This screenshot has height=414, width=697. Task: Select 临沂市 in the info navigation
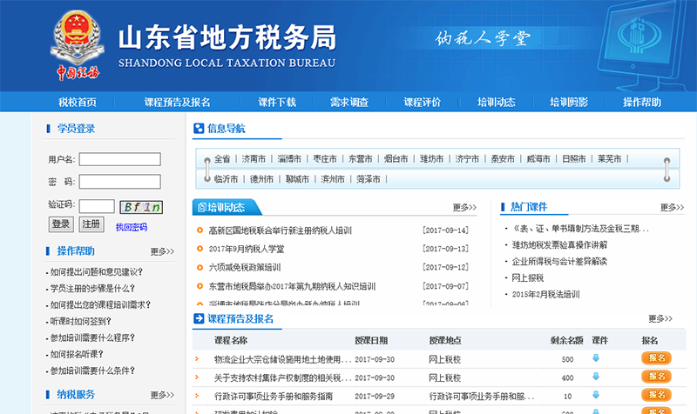coord(227,179)
